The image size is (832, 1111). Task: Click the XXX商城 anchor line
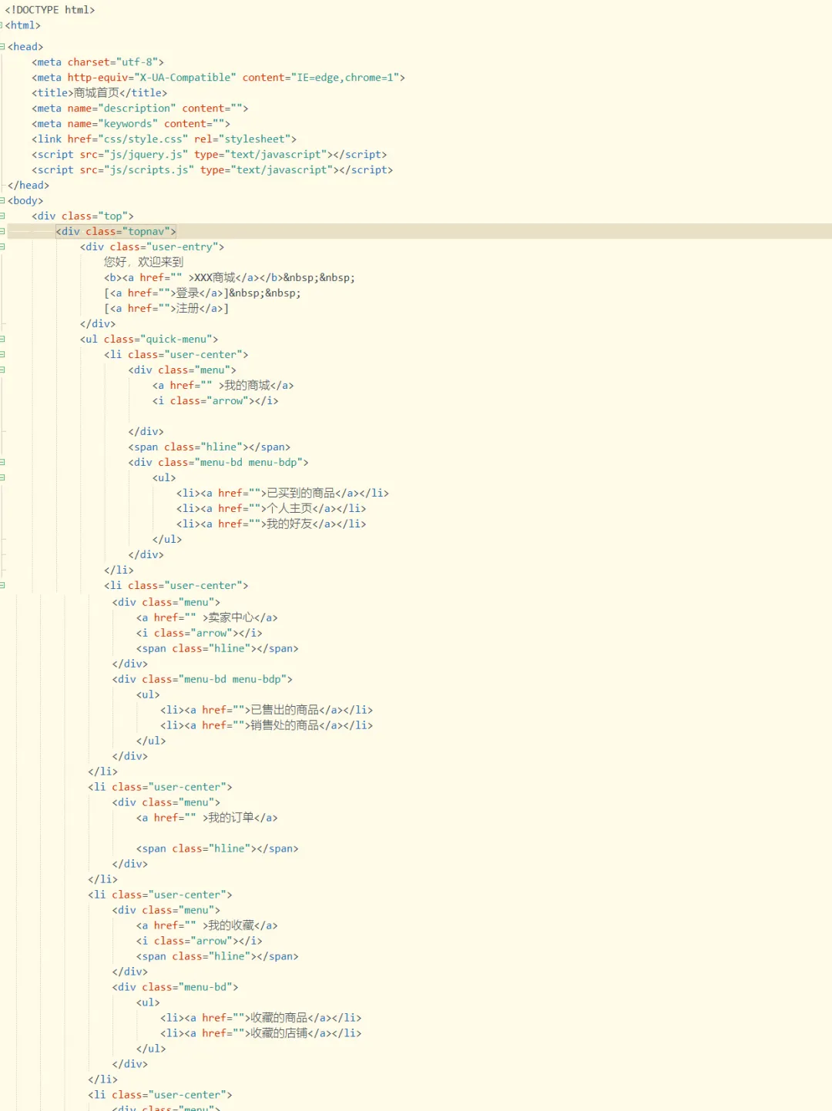click(230, 278)
